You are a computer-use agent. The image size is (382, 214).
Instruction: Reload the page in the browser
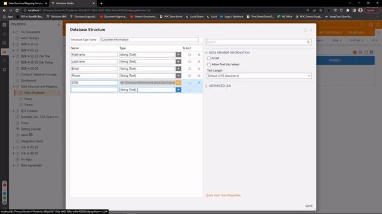click(x=17, y=11)
